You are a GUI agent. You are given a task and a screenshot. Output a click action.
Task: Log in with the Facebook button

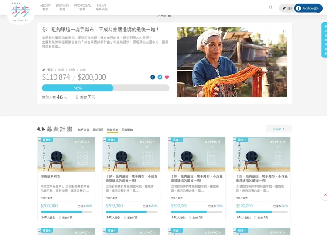(308, 8)
